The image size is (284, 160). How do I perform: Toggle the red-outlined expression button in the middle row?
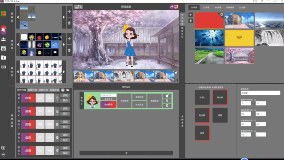[x=202, y=115]
